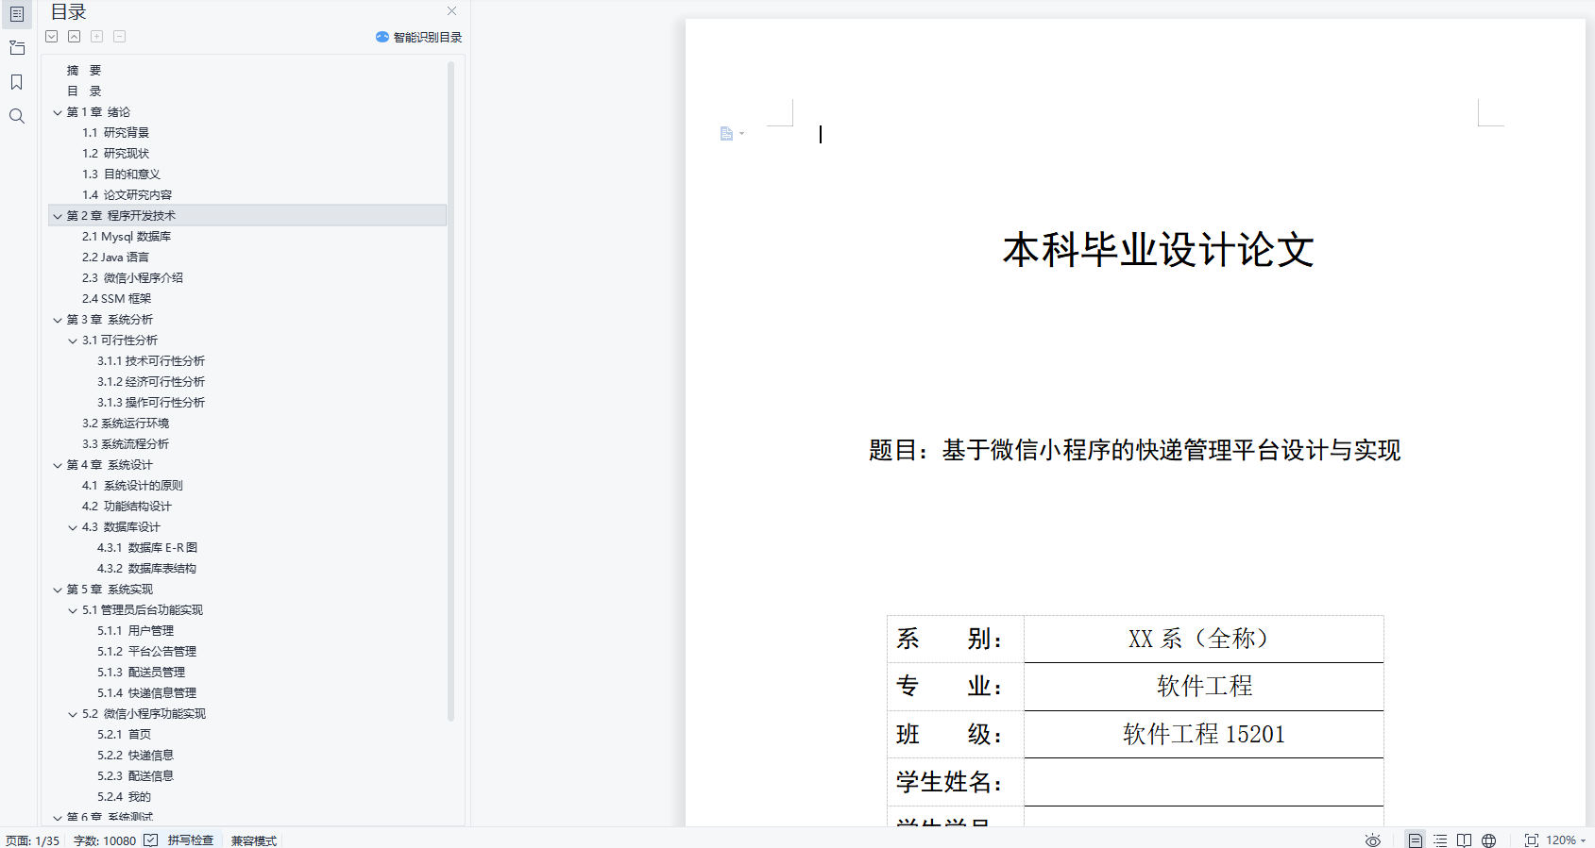Viewport: 1595px width, 848px height.
Task: Jump to 2.1 Mysql 数据库
Action: click(x=127, y=237)
